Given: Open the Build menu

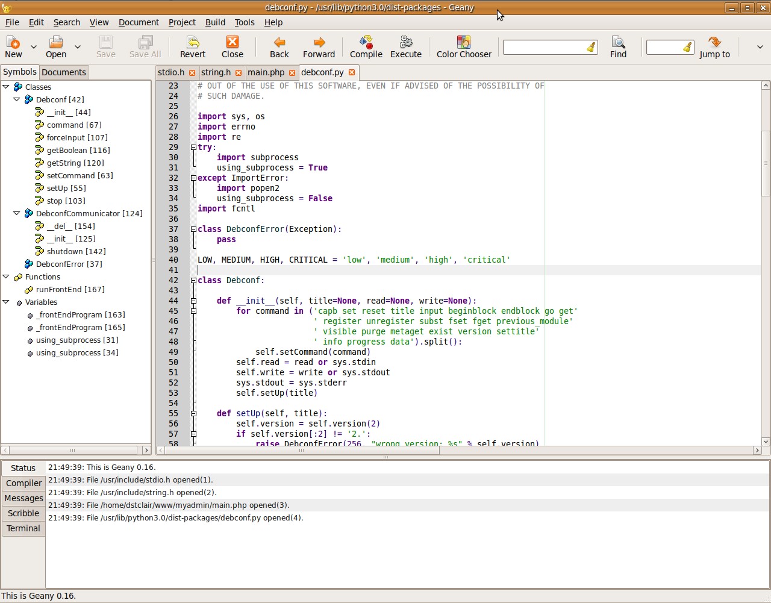Looking at the screenshot, I should point(215,22).
